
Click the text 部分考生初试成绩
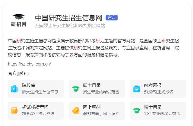point(38,114)
